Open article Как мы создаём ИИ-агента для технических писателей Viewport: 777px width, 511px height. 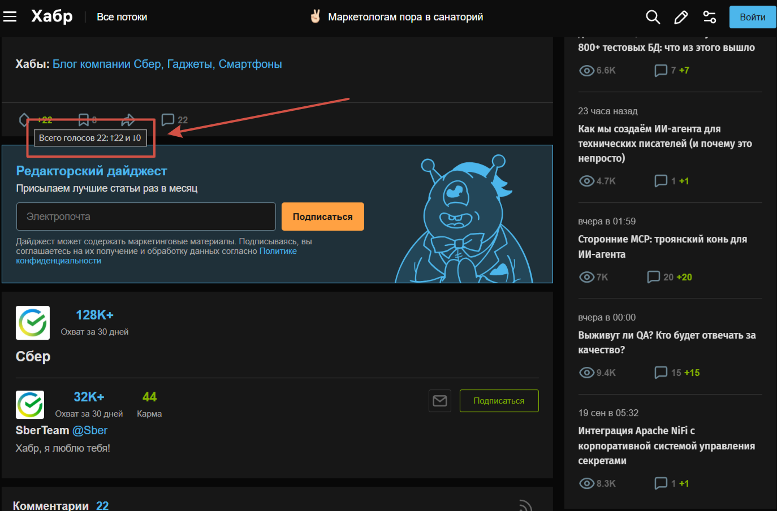[665, 144]
